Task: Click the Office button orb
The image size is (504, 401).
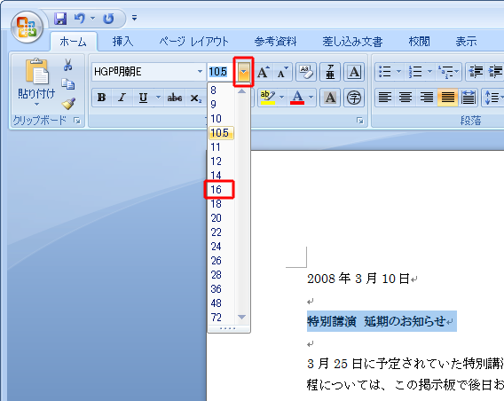Action: (27, 27)
